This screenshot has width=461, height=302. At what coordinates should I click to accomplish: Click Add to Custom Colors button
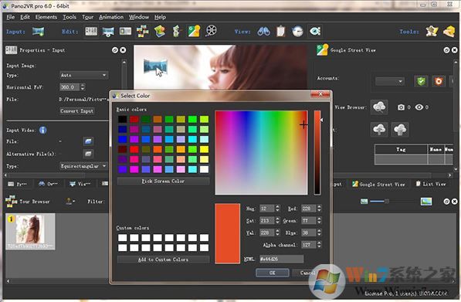point(163,260)
